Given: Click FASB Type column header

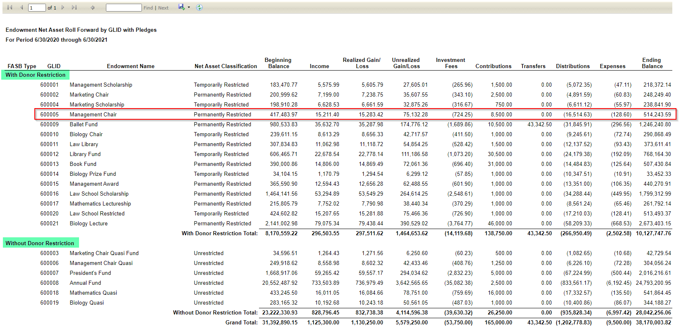Looking at the screenshot, I should 22,66.
